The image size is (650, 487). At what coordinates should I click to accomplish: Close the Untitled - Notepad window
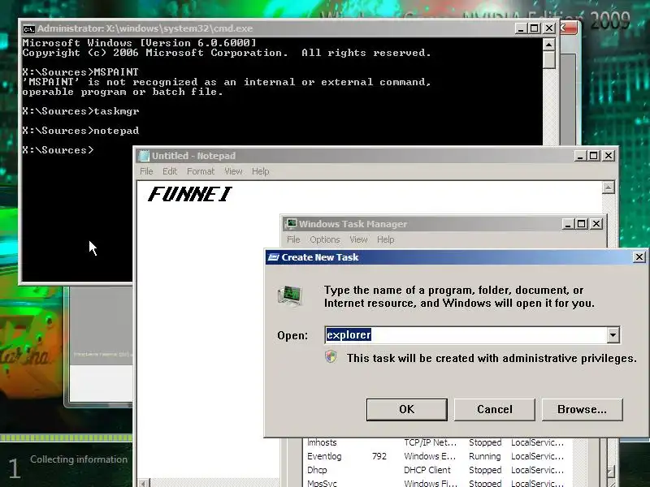pyautogui.click(x=608, y=156)
